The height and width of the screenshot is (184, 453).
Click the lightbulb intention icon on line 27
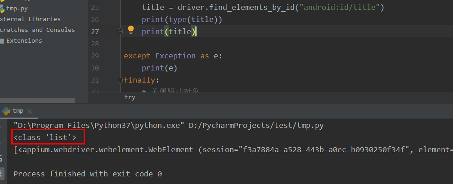(x=131, y=30)
